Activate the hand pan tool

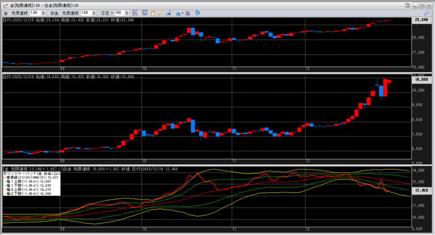click(153, 13)
